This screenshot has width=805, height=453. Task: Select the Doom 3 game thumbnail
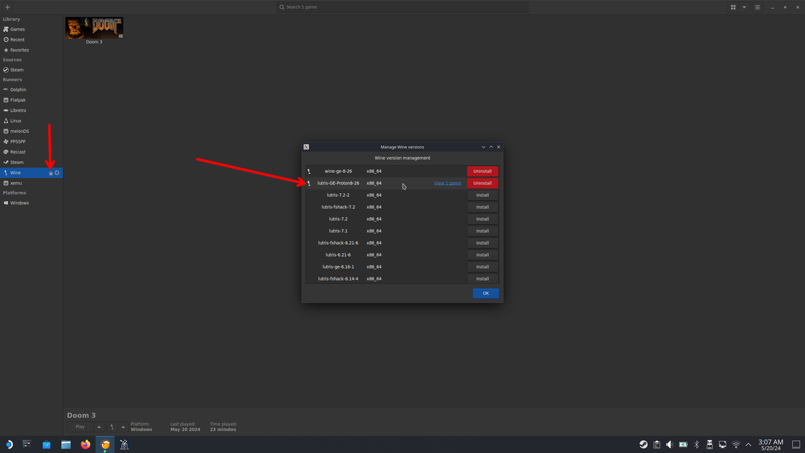click(94, 28)
